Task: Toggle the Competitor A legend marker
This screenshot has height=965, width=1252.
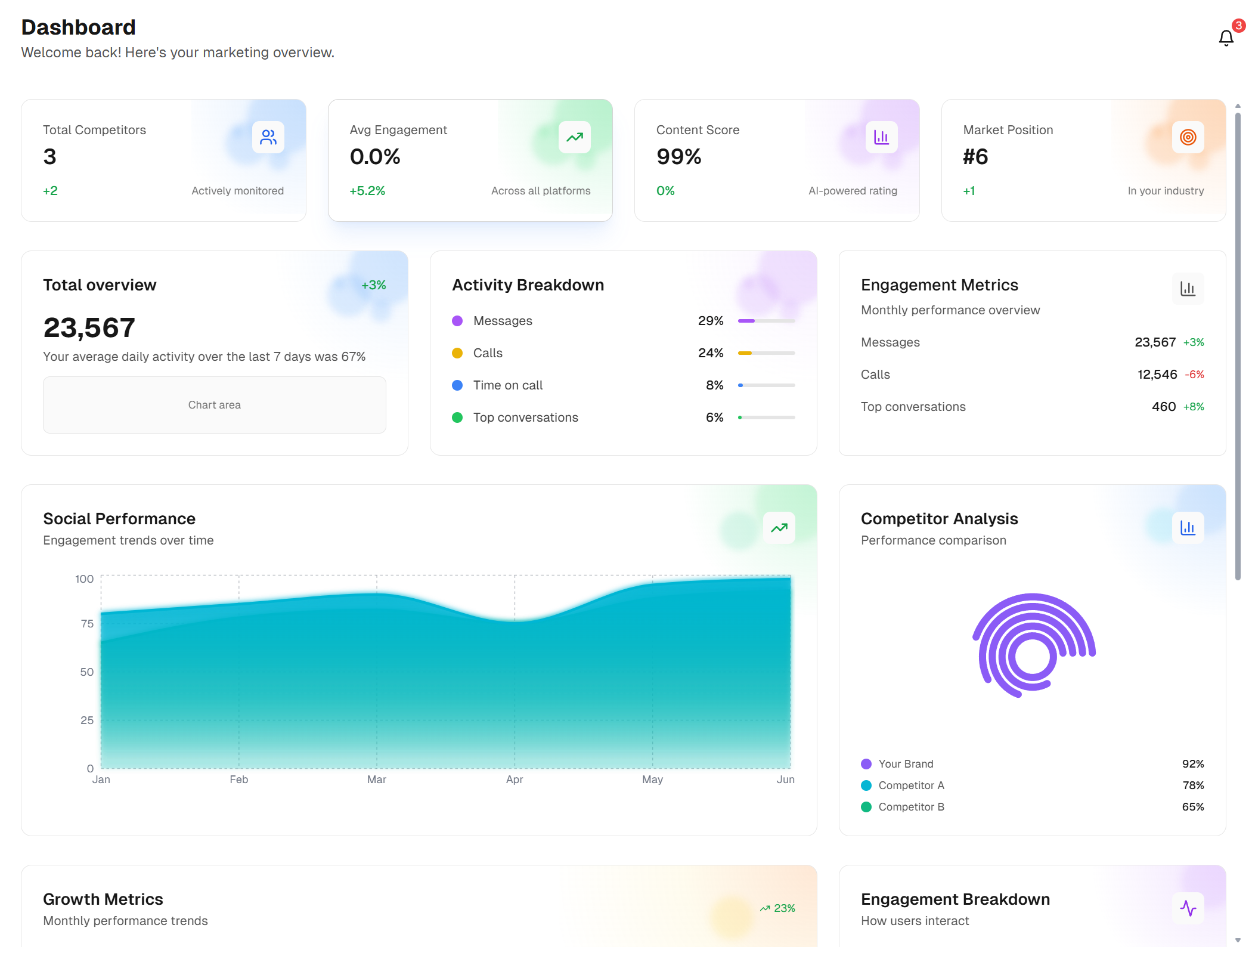Action: coord(866,785)
